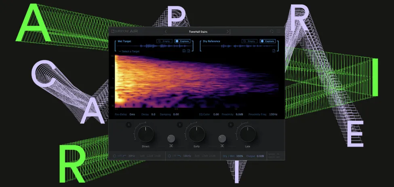Screen dimensions: 394x187
Task: Click the Early level knob
Action: point(196,134)
